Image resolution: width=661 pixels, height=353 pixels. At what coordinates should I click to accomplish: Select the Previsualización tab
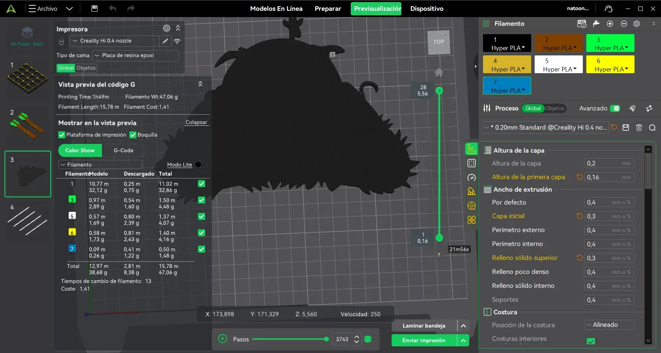376,9
